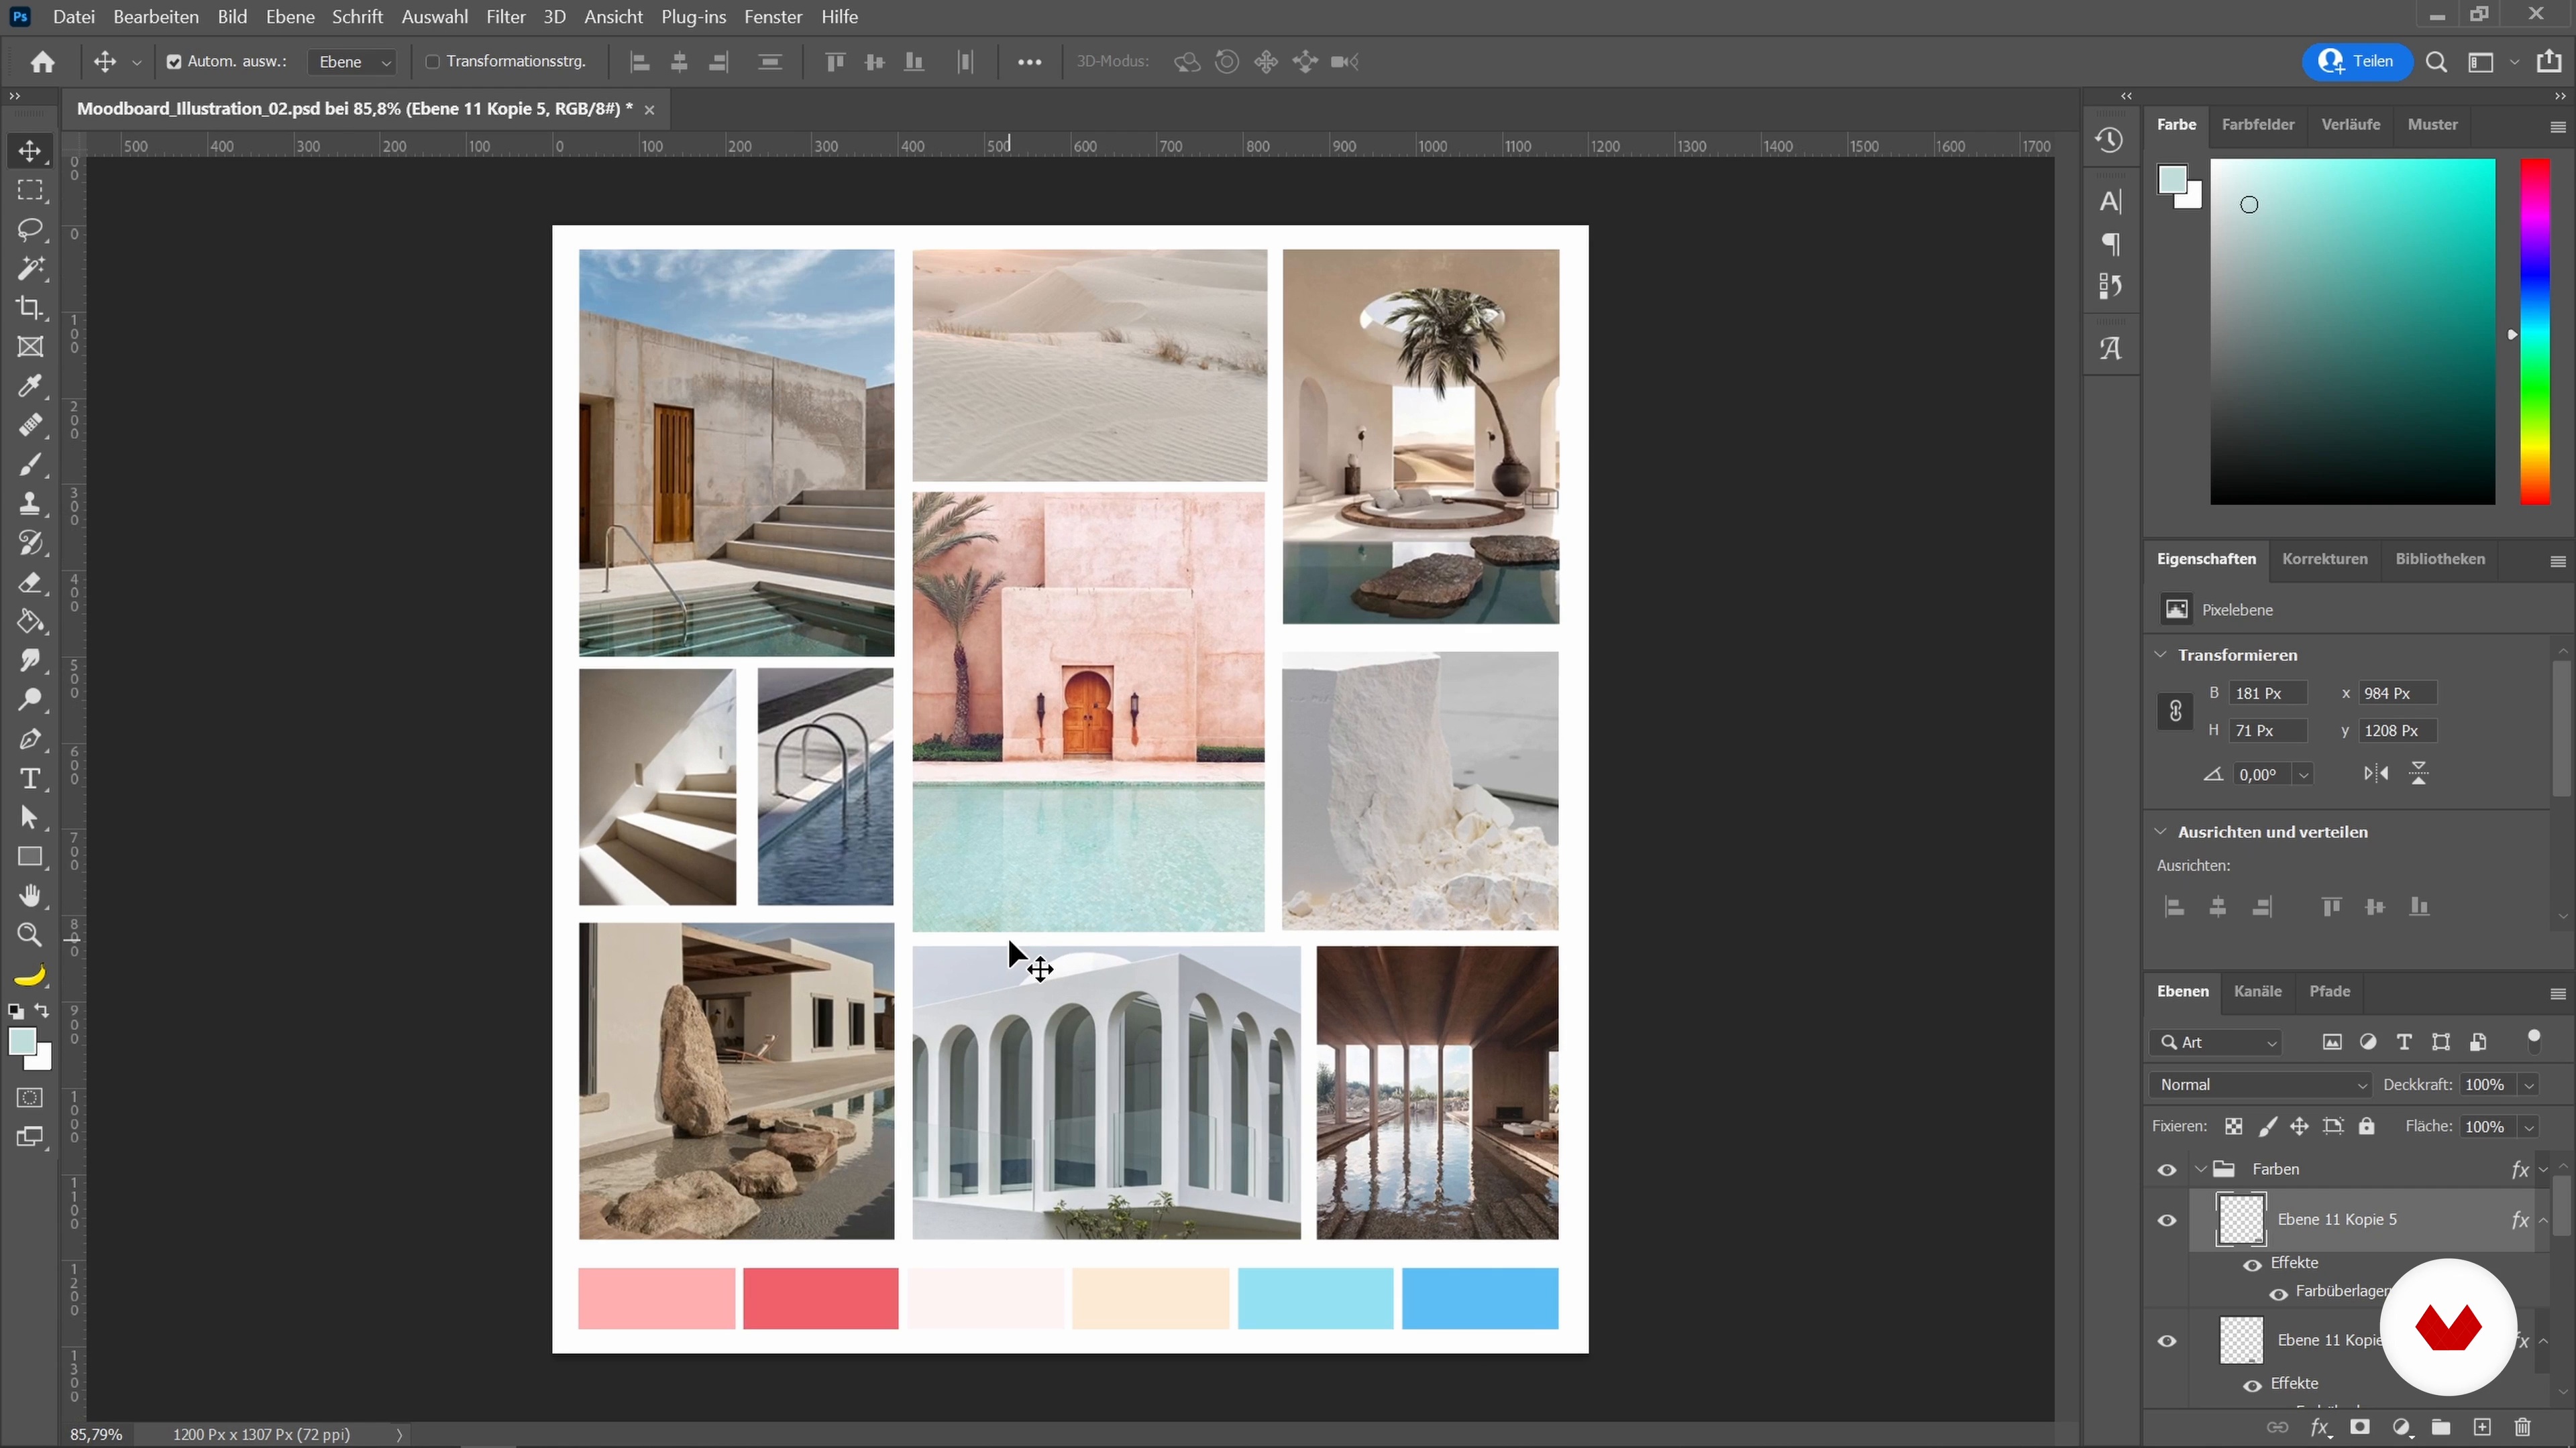Select the Clone Stamp tool

(30, 503)
